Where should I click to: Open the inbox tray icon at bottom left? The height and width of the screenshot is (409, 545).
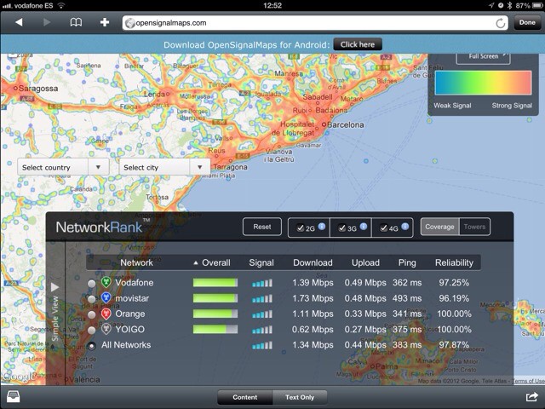click(14, 397)
